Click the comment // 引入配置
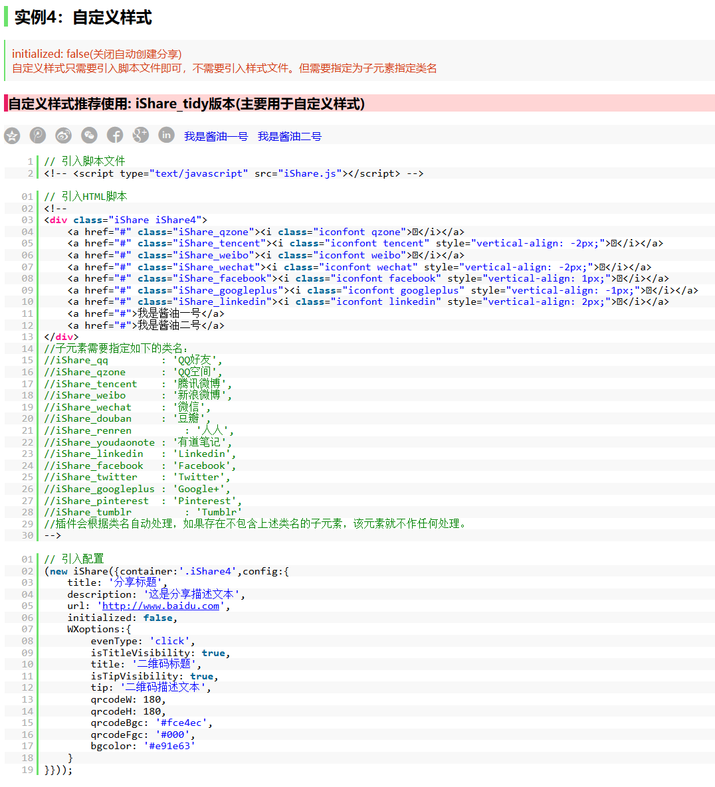The height and width of the screenshot is (787, 715). [x=74, y=559]
